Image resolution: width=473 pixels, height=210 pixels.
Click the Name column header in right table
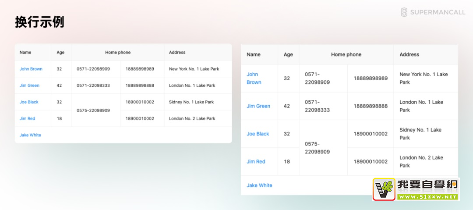click(254, 54)
